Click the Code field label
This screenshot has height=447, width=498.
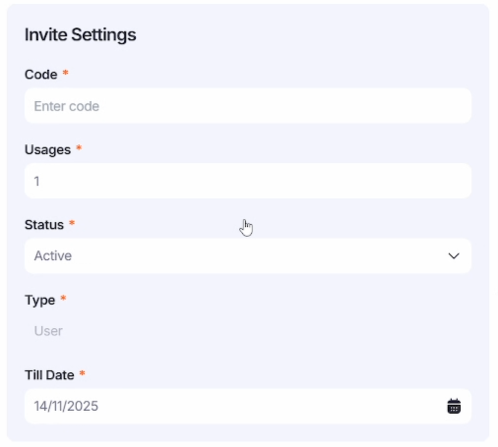(x=41, y=75)
